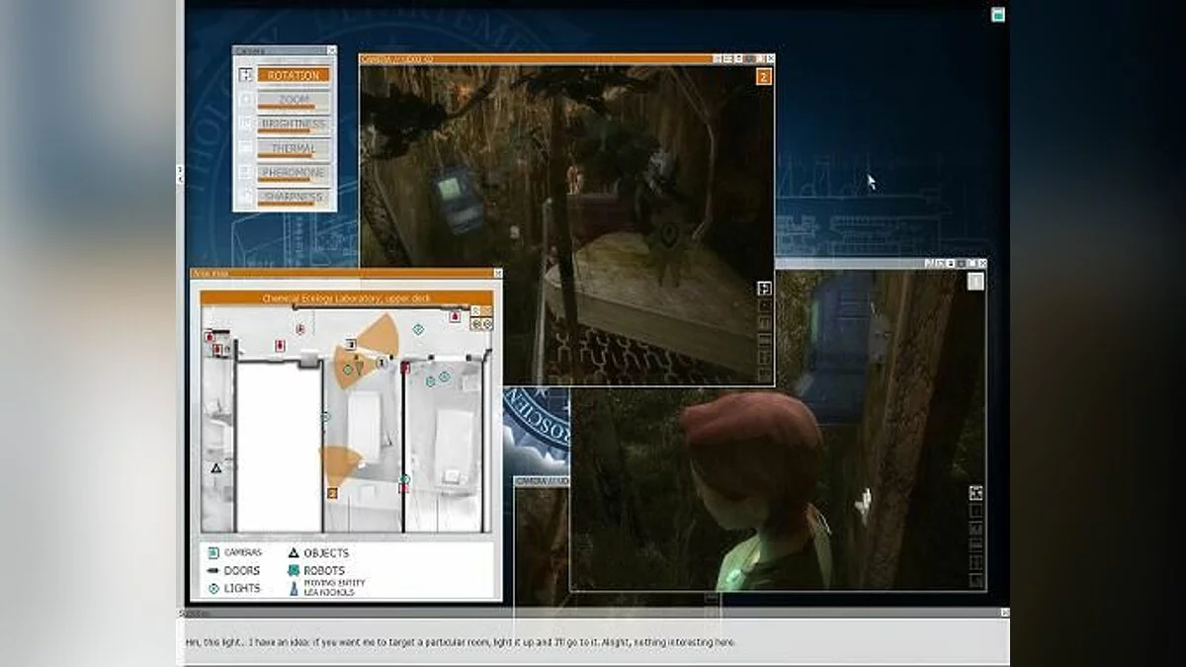Click the green light marker inside camera 1 cone
The width and height of the screenshot is (1186, 667).
(x=347, y=370)
